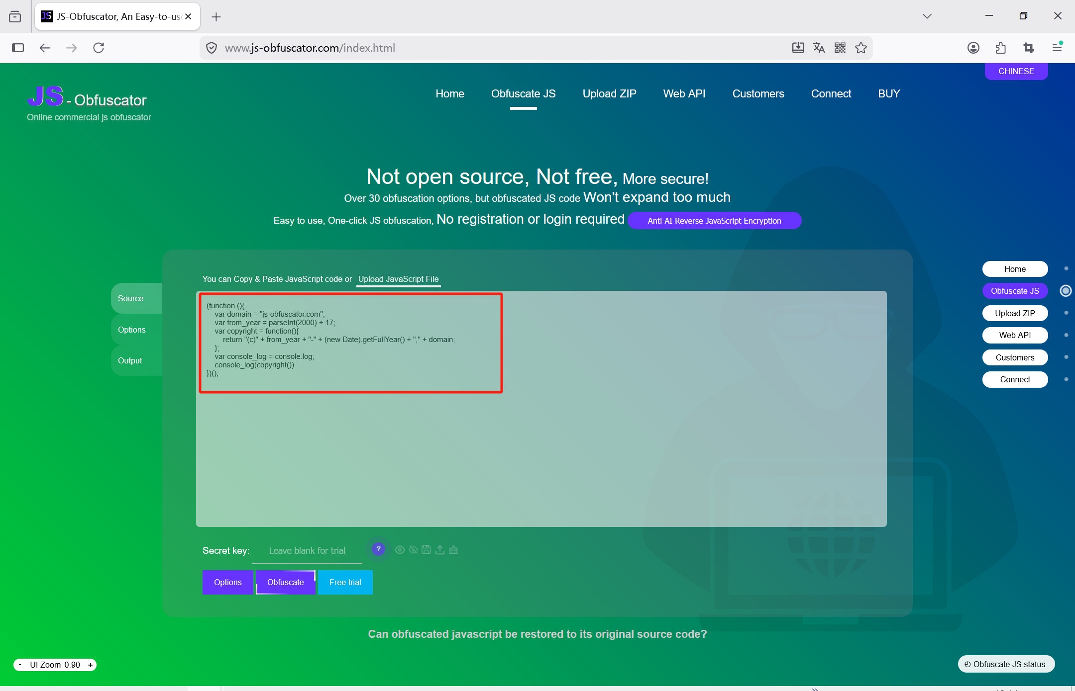
Task: Click the broom clear icon beside the secret key
Action: (453, 550)
